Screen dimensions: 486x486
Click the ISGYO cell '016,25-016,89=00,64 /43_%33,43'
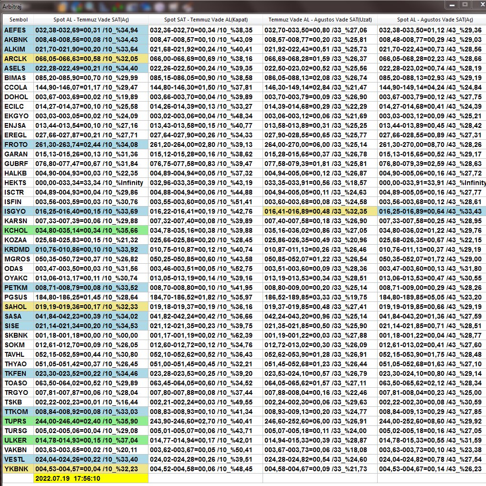(432, 211)
